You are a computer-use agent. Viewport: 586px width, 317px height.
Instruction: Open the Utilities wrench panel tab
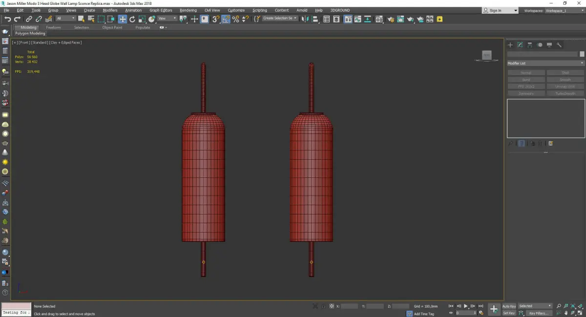[x=559, y=45]
